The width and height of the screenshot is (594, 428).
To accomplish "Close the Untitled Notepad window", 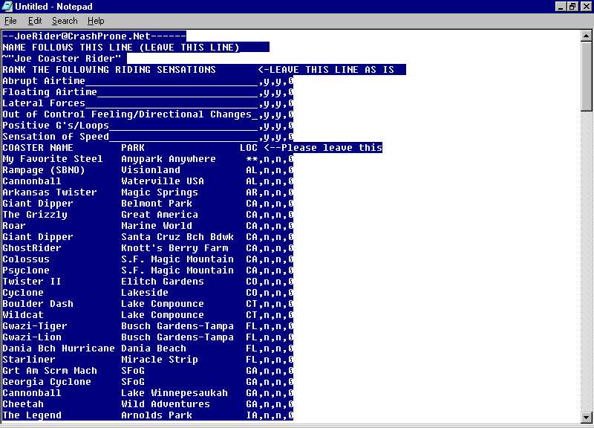I will pos(585,7).
